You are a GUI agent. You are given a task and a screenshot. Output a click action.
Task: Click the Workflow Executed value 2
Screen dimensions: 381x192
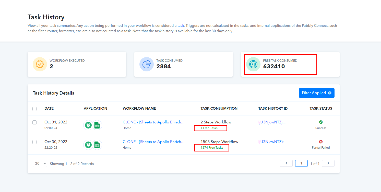[x=51, y=67]
